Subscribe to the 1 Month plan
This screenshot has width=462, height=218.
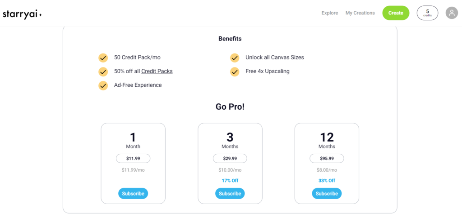click(x=133, y=194)
